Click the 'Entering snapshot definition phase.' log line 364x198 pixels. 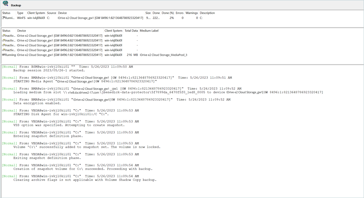[48, 136]
